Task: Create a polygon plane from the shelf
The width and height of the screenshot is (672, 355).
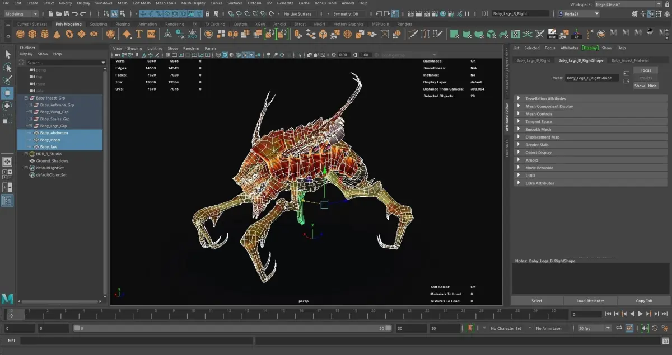Action: 81,34
